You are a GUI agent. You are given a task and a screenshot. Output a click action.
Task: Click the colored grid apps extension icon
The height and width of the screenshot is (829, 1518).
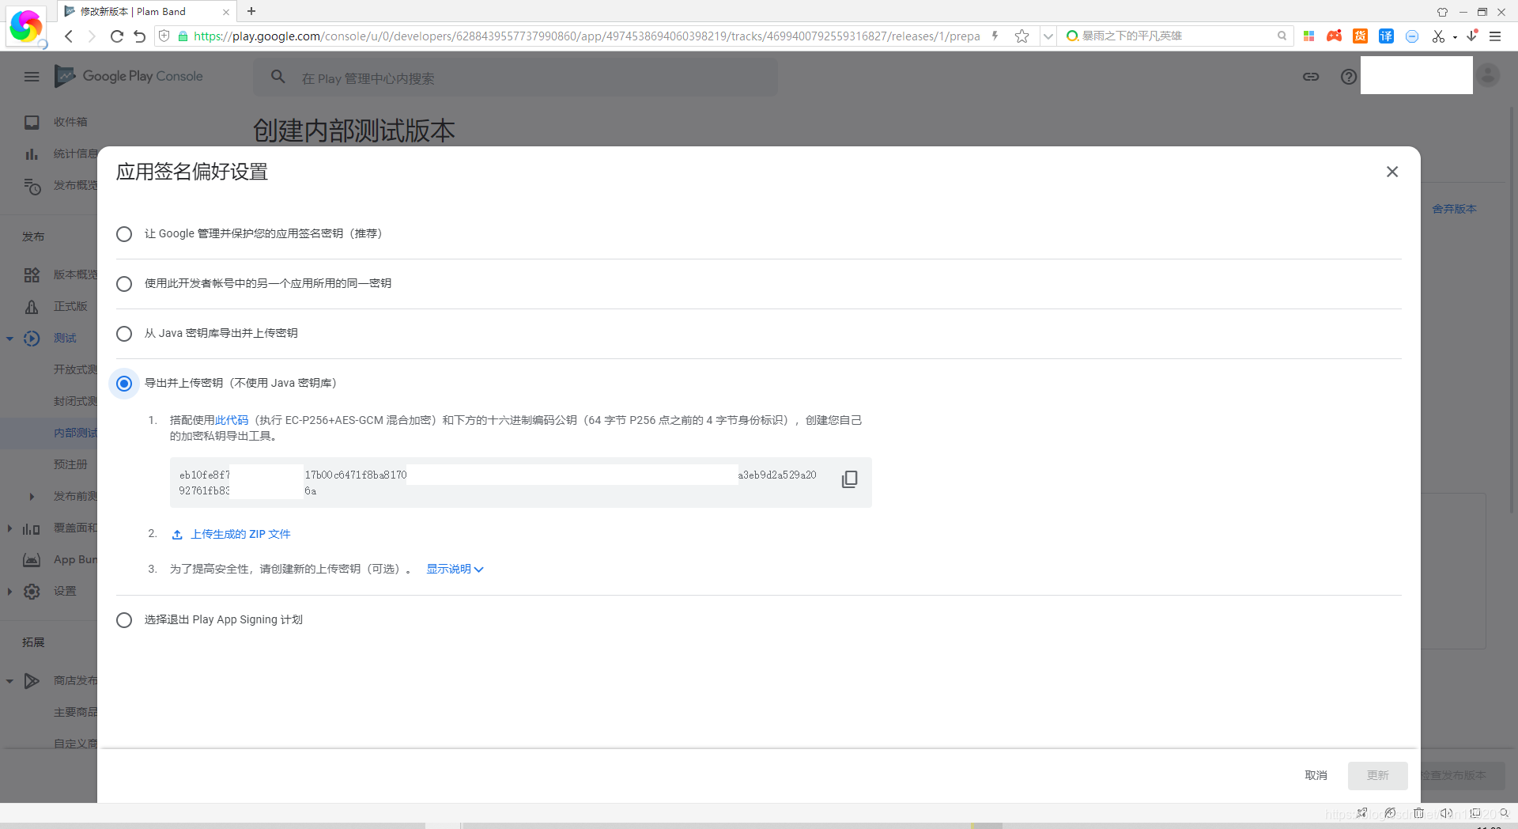(1309, 36)
